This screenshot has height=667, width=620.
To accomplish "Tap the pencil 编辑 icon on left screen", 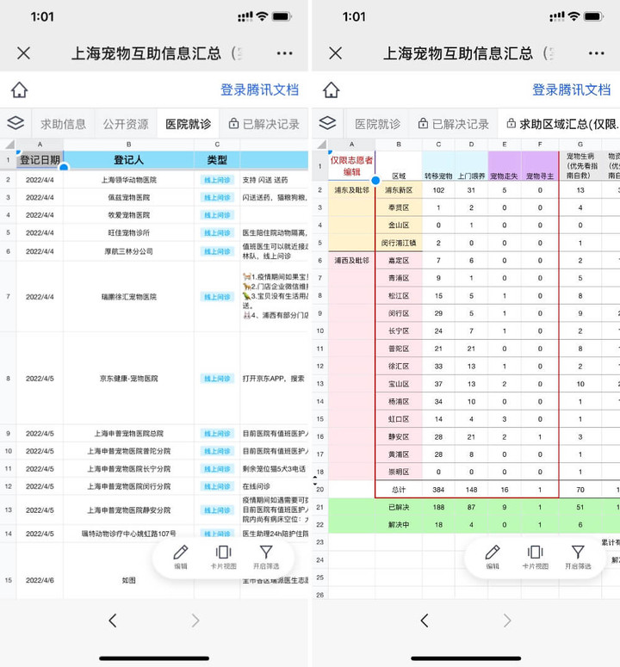I will click(181, 557).
